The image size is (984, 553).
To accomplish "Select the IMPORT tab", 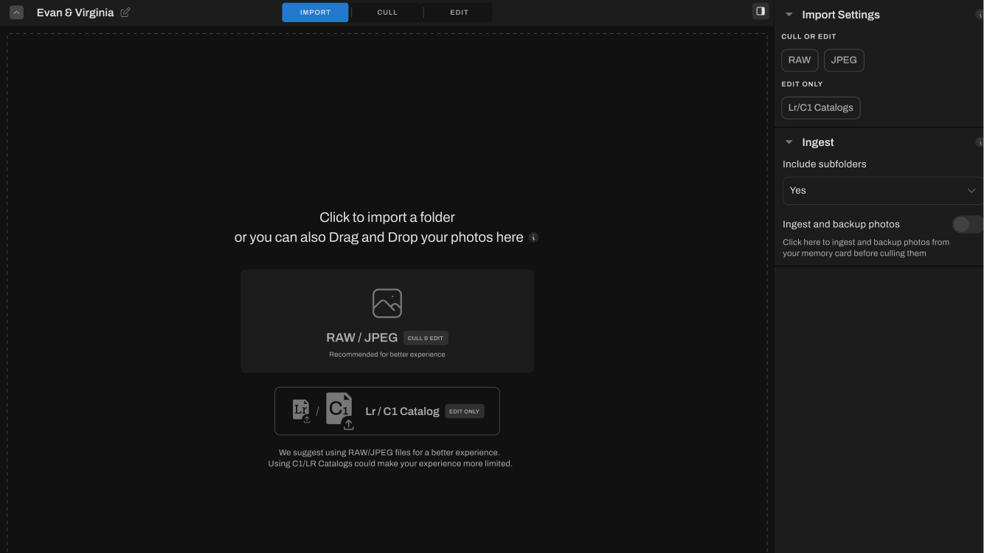I will click(315, 13).
